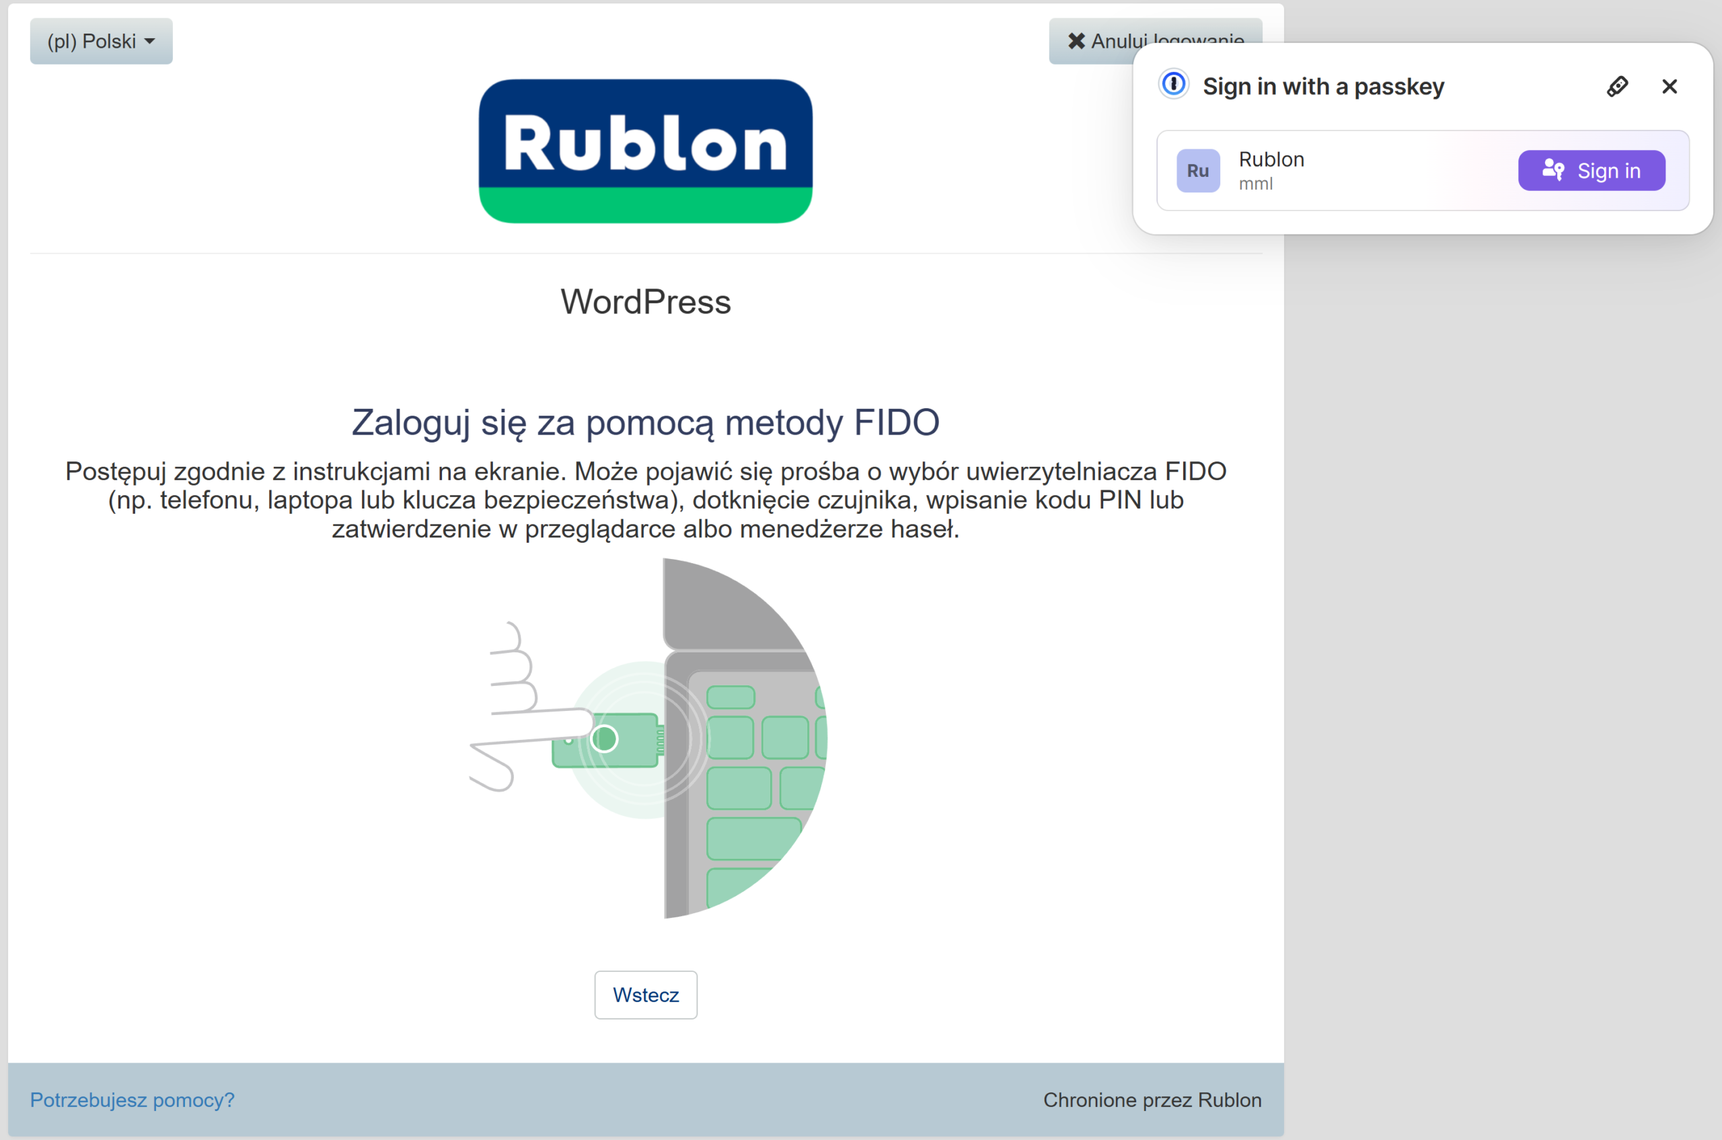Viewport: 1722px width, 1140px height.
Task: Close the Sign in with a passkey popup
Action: (1669, 87)
